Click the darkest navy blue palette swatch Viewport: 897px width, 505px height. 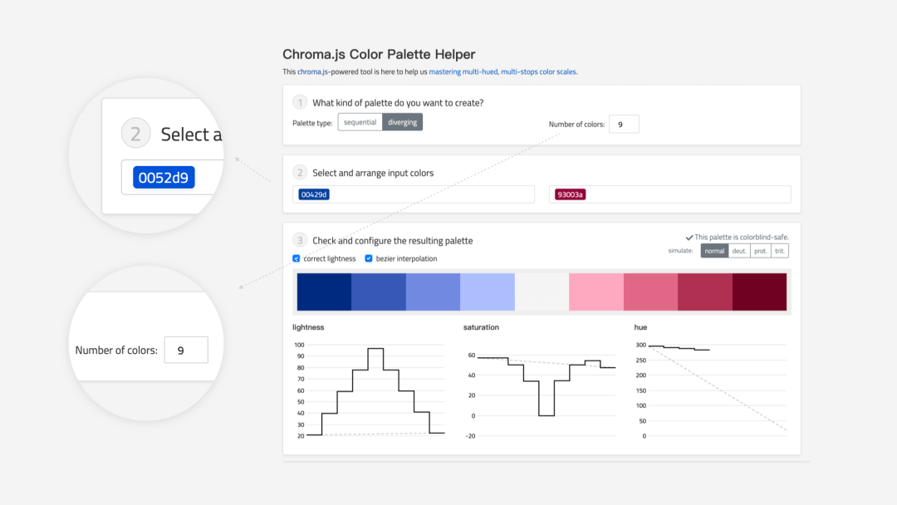(324, 292)
